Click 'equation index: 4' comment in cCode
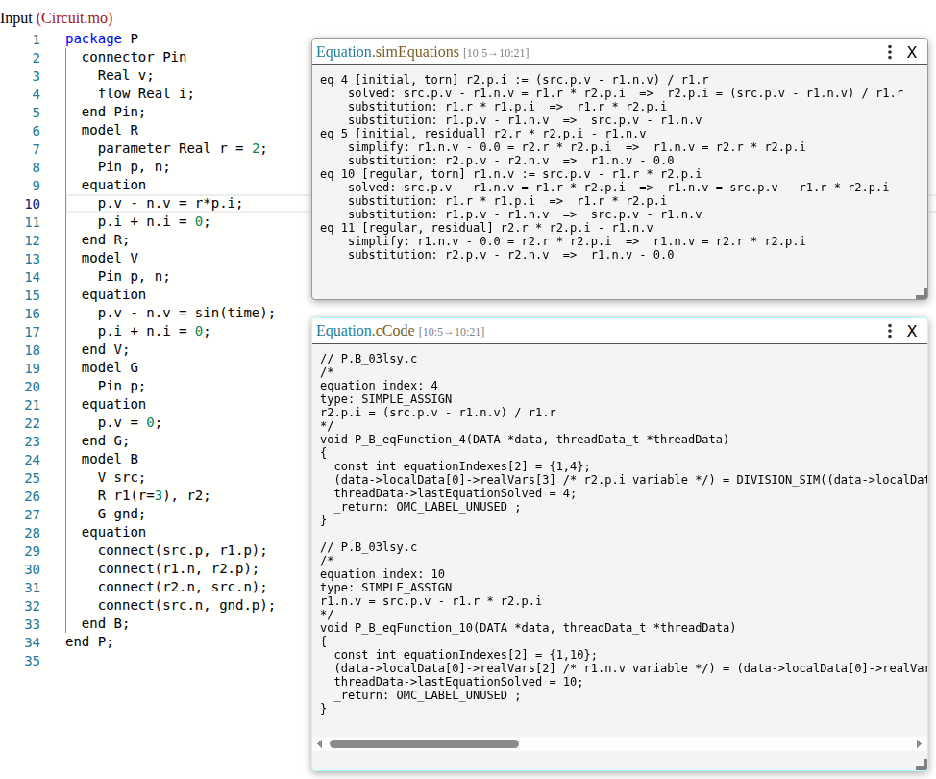The width and height of the screenshot is (936, 779). click(x=379, y=386)
